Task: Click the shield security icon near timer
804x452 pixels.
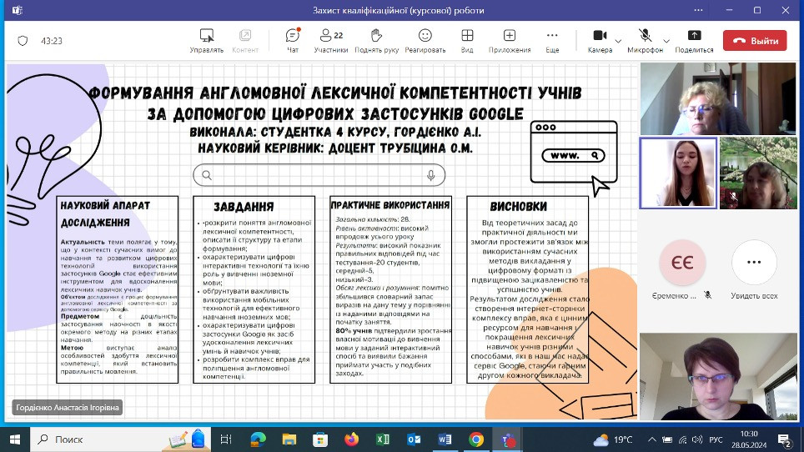Action: 23,41
